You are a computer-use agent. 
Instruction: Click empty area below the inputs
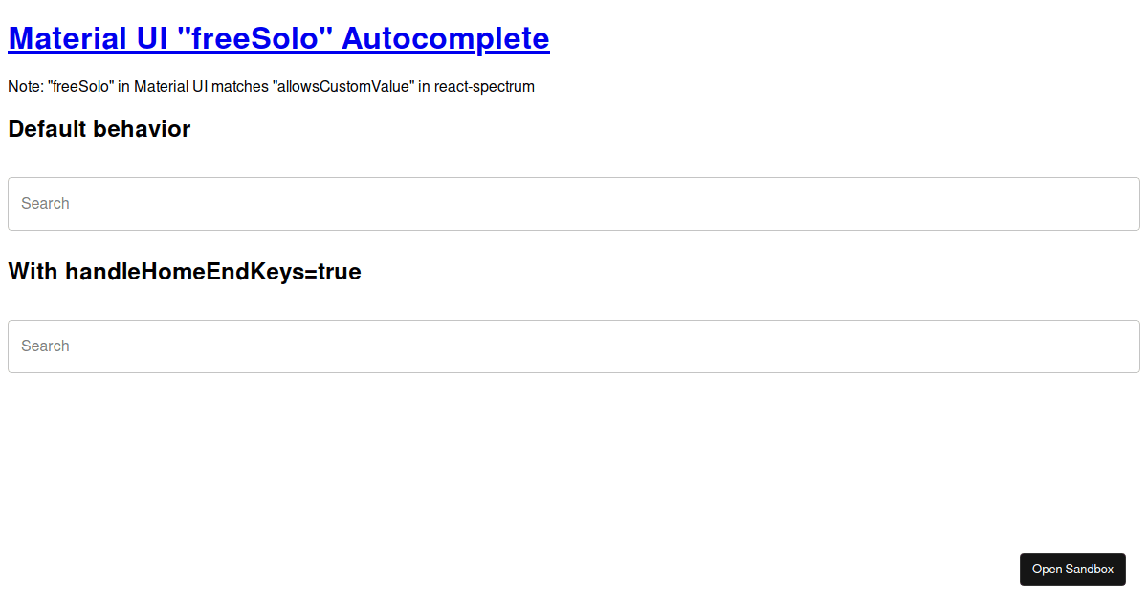[574, 459]
